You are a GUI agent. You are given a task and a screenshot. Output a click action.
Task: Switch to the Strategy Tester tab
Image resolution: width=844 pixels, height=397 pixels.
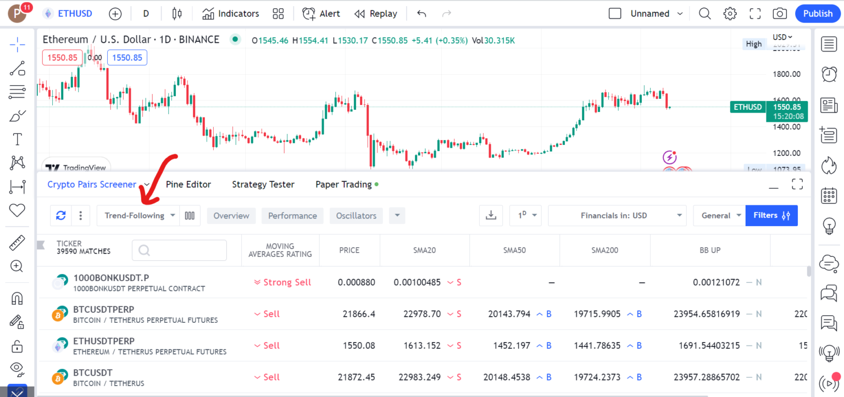(x=263, y=184)
